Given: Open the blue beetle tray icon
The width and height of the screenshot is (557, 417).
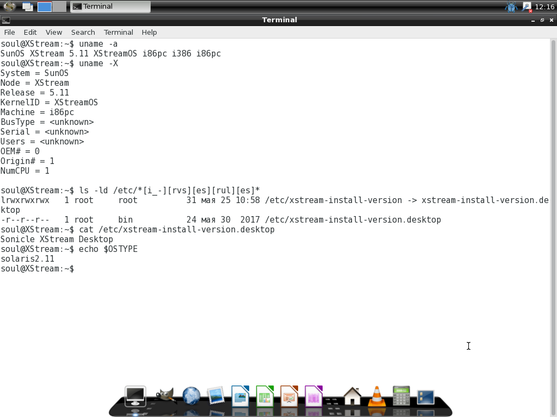Looking at the screenshot, I should tap(511, 7).
